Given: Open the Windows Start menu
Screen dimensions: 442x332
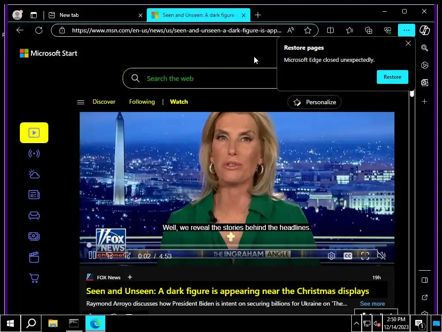Looking at the screenshot, I should click(10, 323).
